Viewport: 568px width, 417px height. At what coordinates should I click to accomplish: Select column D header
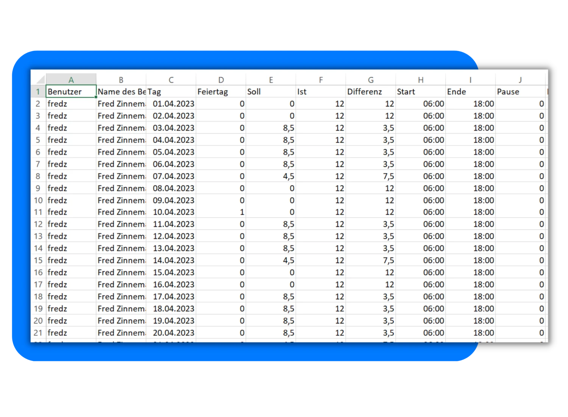point(221,80)
